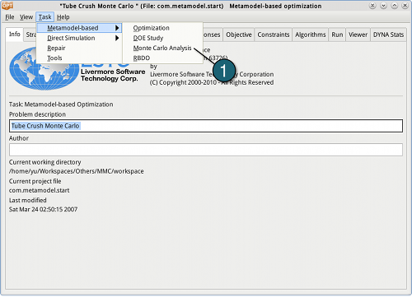This screenshot has width=412, height=297.
Task: Click the OPT application icon in title bar
Action: 7,6
